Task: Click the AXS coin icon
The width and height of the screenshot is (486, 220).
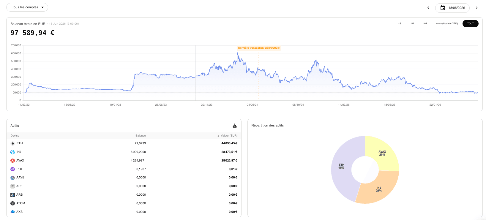Action: tap(12, 212)
